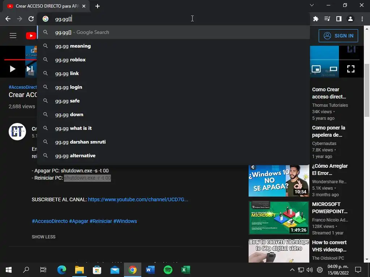Image resolution: width=370 pixels, height=277 pixels.
Task: Choose the 'gg.gg link' suggestion
Action: tap(174, 73)
